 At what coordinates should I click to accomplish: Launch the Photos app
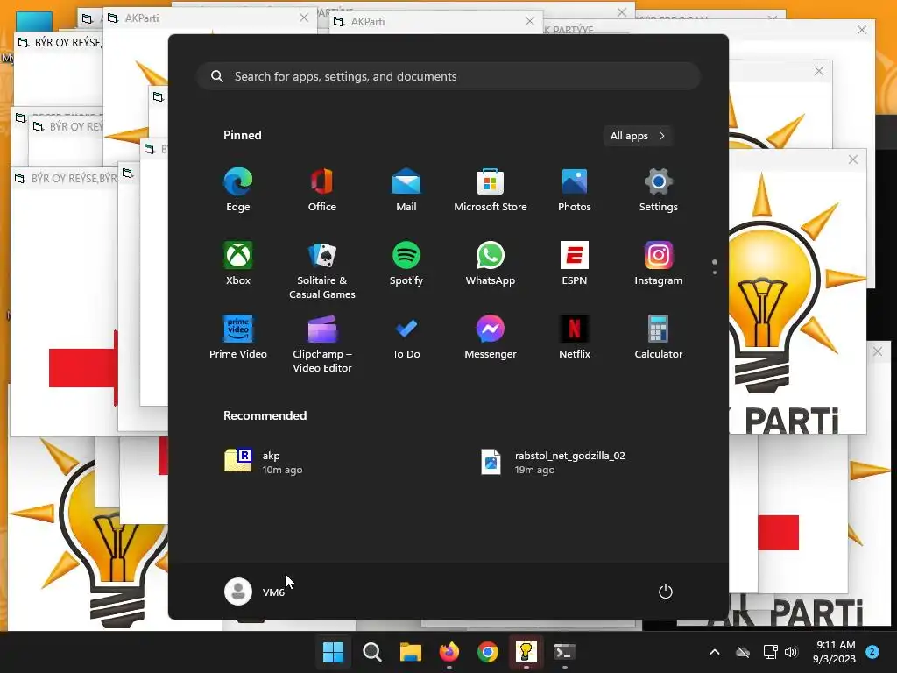pyautogui.click(x=575, y=190)
